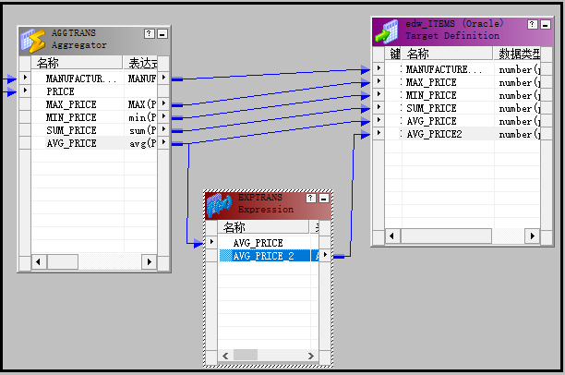Viewport: 565px width, 375px height.
Task: Select AVG_PRICE port name in EXPTRANS
Action: coord(258,243)
